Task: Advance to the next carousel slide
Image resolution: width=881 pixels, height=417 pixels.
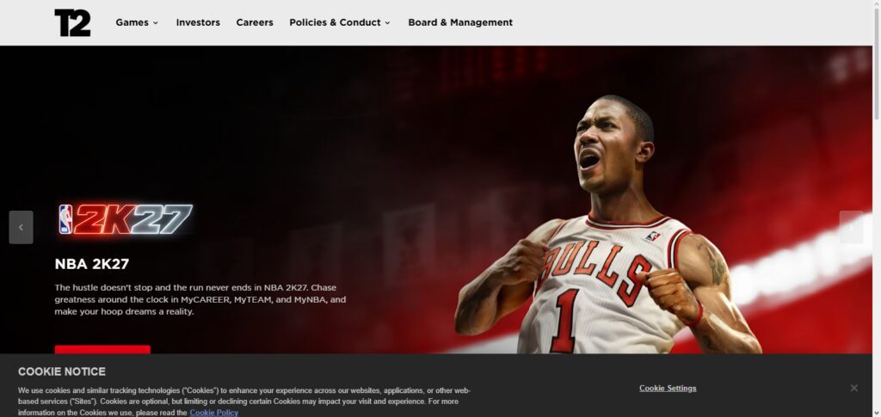Action: tap(851, 227)
